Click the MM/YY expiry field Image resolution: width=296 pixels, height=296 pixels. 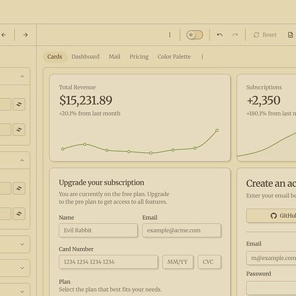[178, 261]
